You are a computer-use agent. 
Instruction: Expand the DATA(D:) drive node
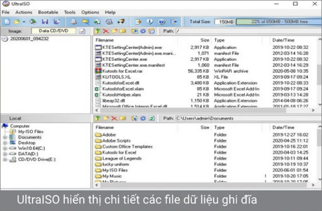coord(5,154)
